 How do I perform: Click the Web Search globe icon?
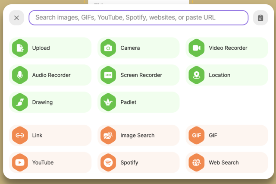tap(197, 162)
